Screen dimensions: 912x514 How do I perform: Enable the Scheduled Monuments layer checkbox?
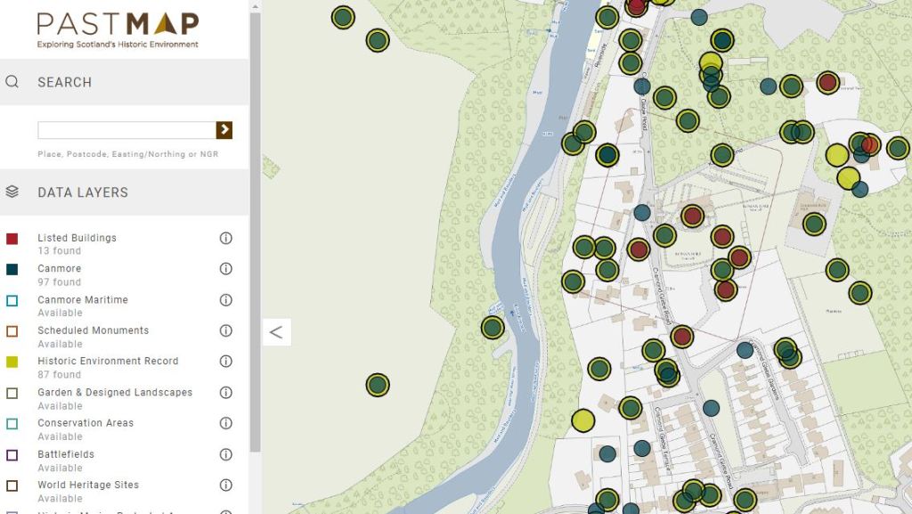coord(12,331)
